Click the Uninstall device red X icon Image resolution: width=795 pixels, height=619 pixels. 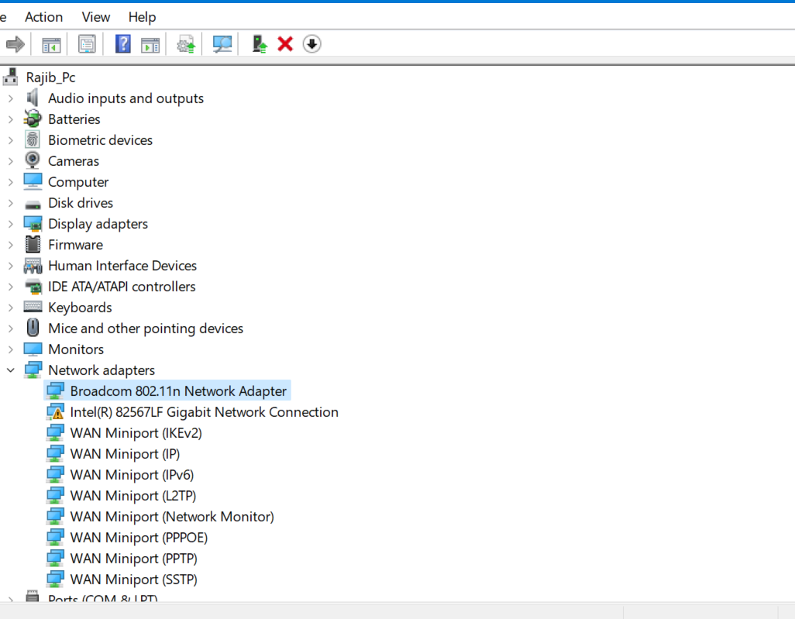(284, 43)
